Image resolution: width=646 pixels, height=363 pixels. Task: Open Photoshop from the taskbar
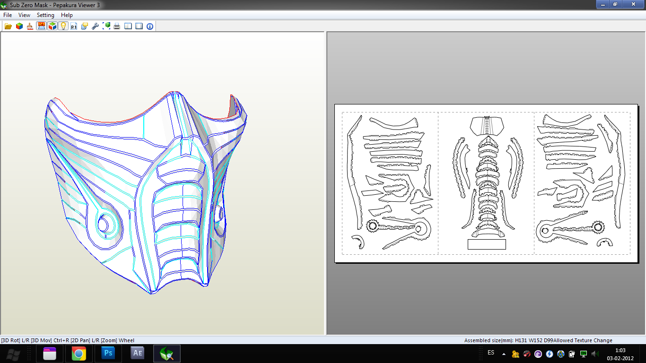[108, 354]
